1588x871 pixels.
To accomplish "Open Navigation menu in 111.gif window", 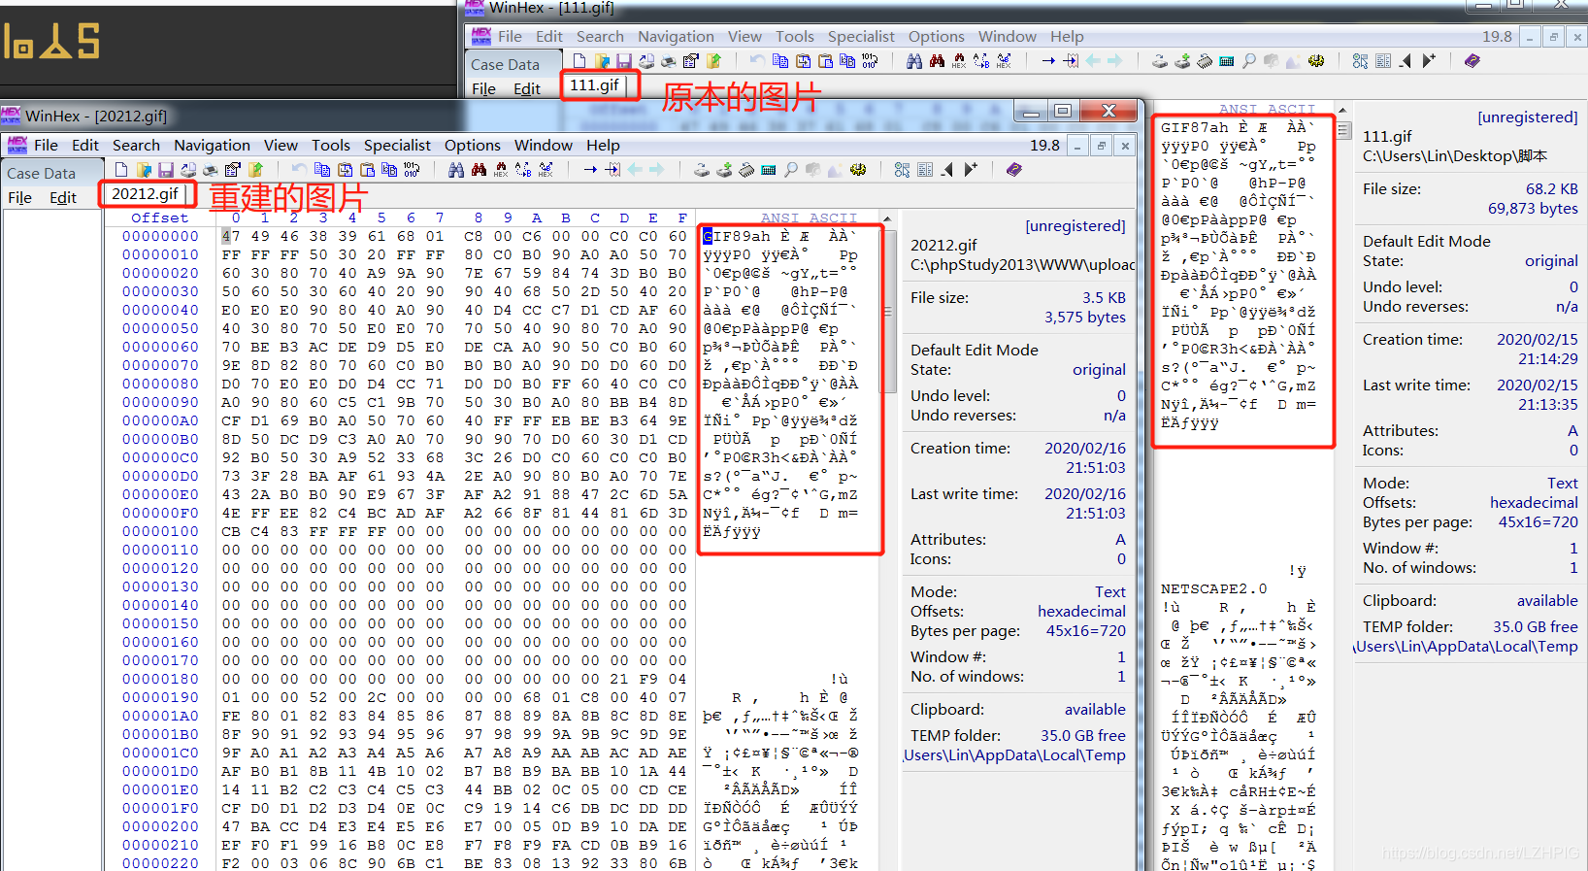I will tap(676, 37).
